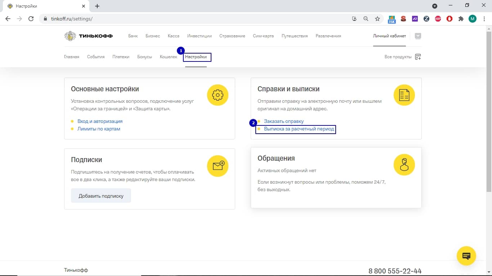Go back with browser back arrow
The image size is (492, 276).
[x=8, y=19]
